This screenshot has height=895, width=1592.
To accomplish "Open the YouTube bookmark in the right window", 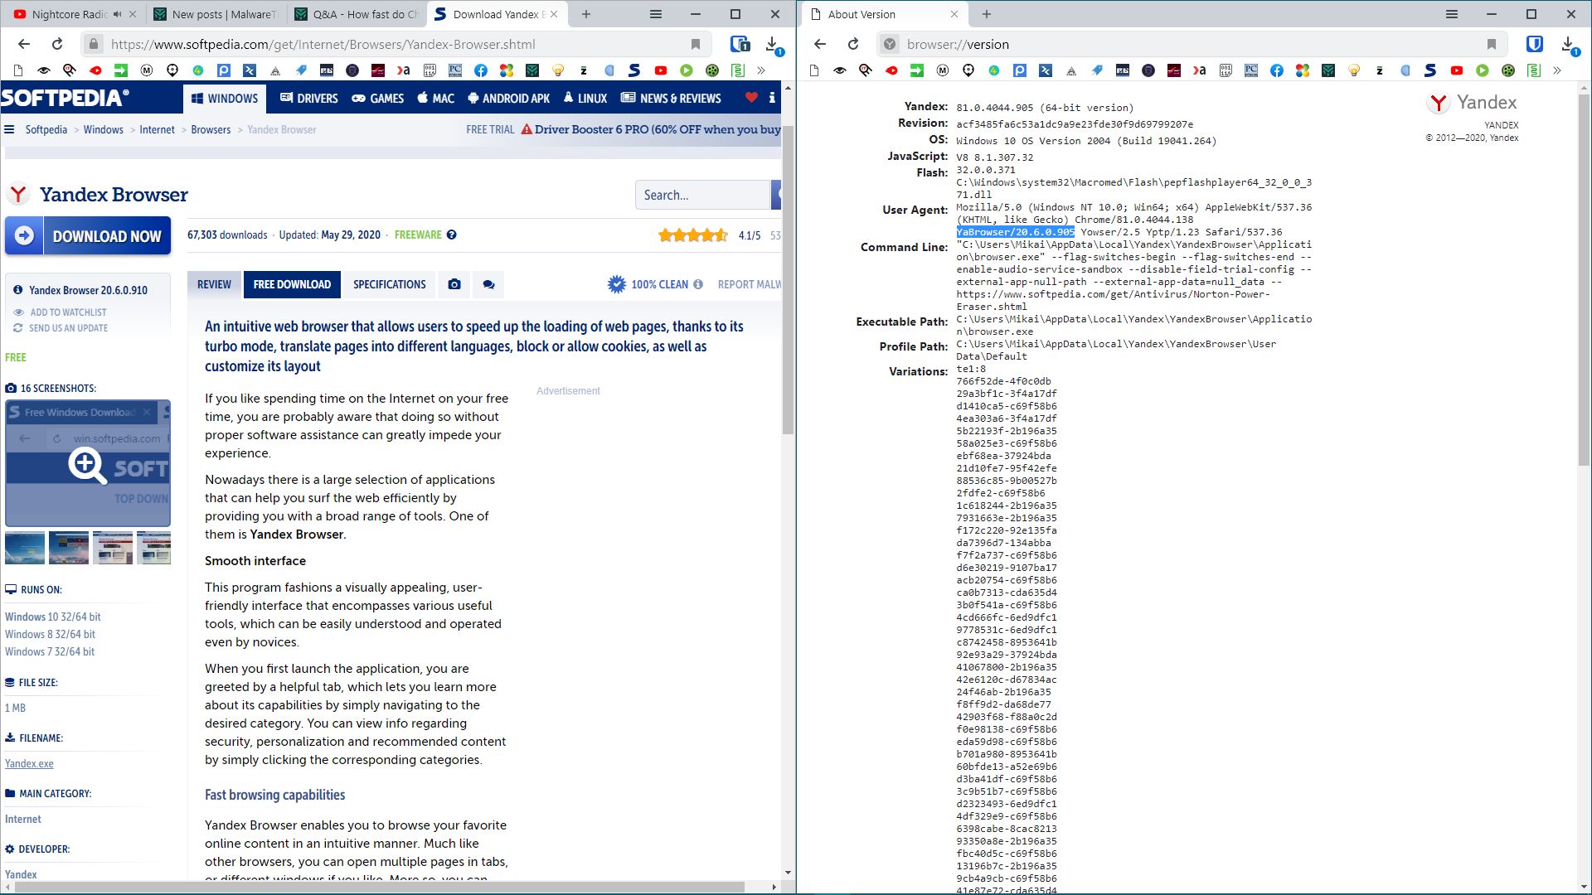I will pos(1457,70).
